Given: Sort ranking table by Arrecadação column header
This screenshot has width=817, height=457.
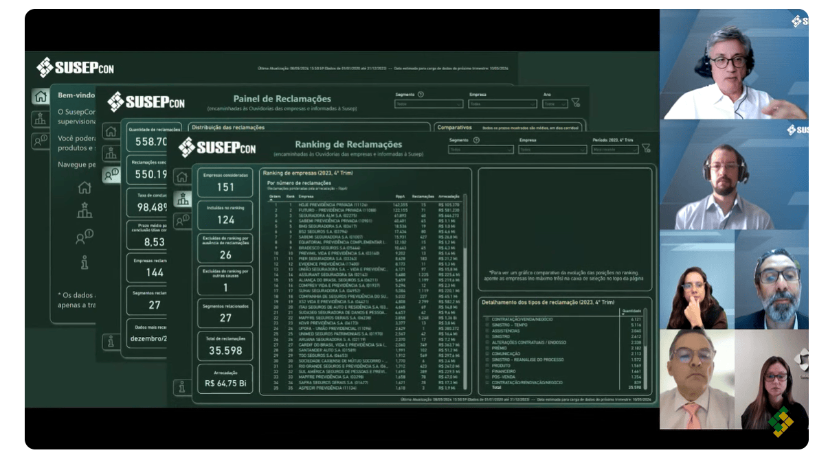Looking at the screenshot, I should pos(449,197).
